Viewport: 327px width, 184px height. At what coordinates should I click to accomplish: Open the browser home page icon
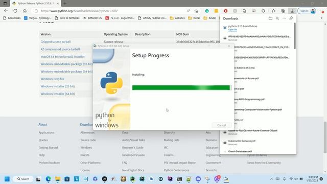25,11
